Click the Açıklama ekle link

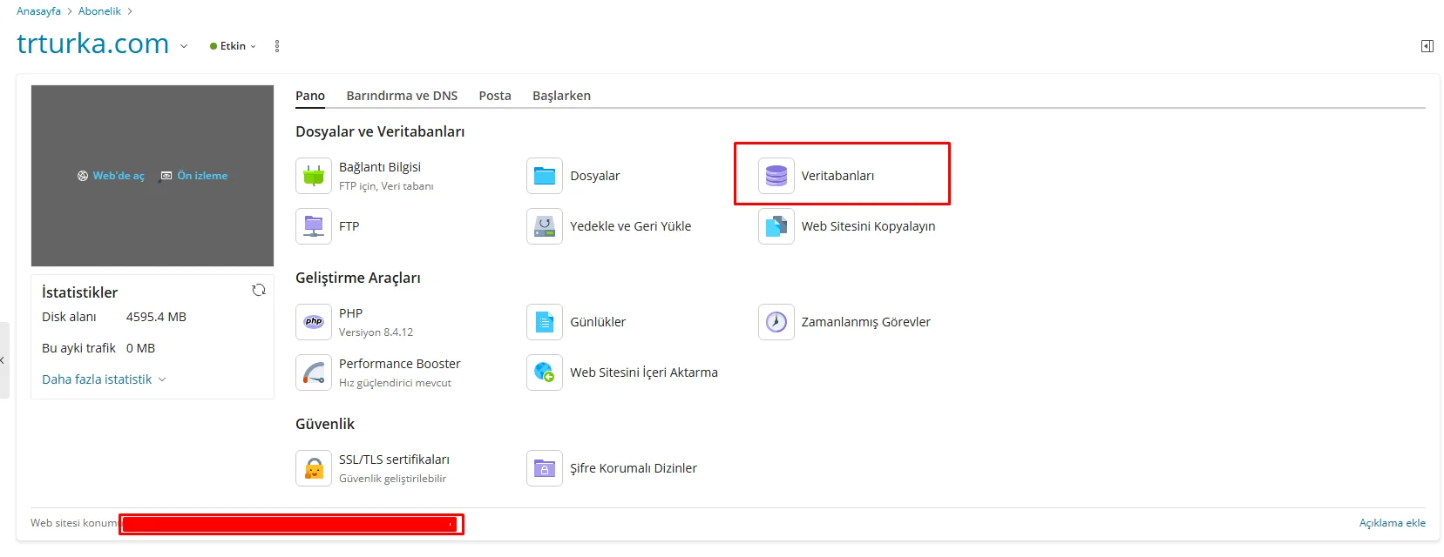(1392, 523)
